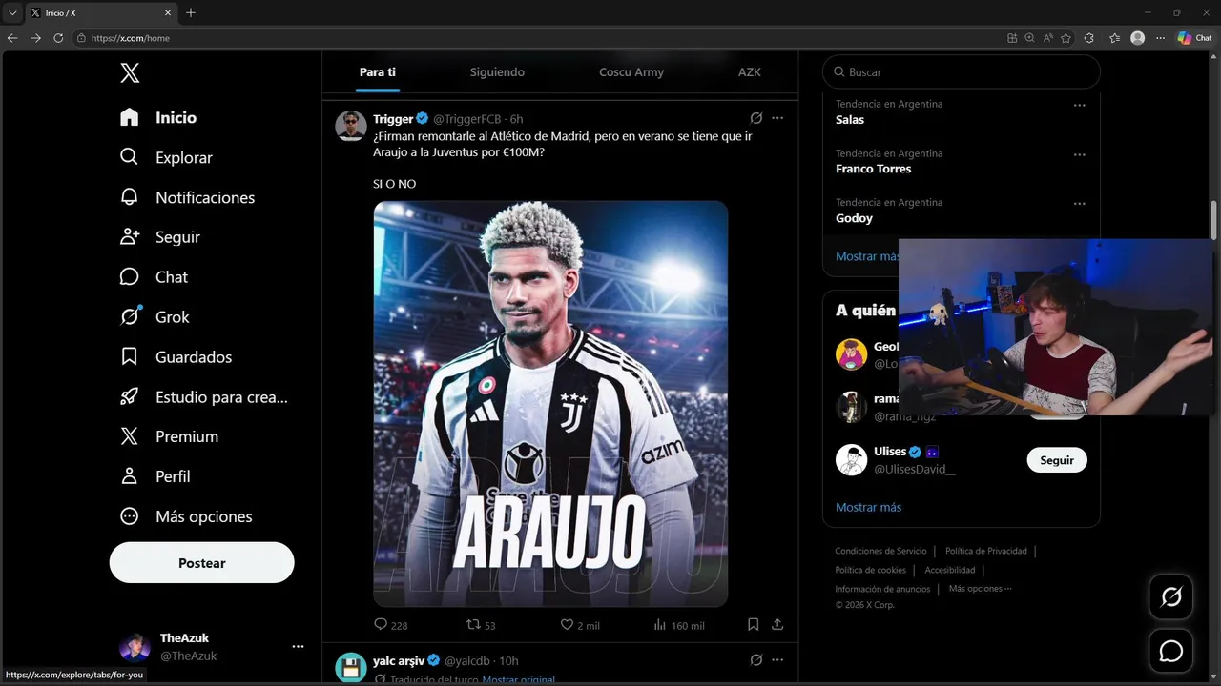The height and width of the screenshot is (686, 1221).
Task: Open options for Salas trend
Action: pyautogui.click(x=1079, y=105)
